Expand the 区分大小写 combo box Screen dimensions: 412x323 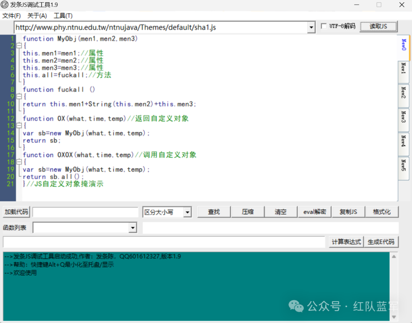pos(187,212)
